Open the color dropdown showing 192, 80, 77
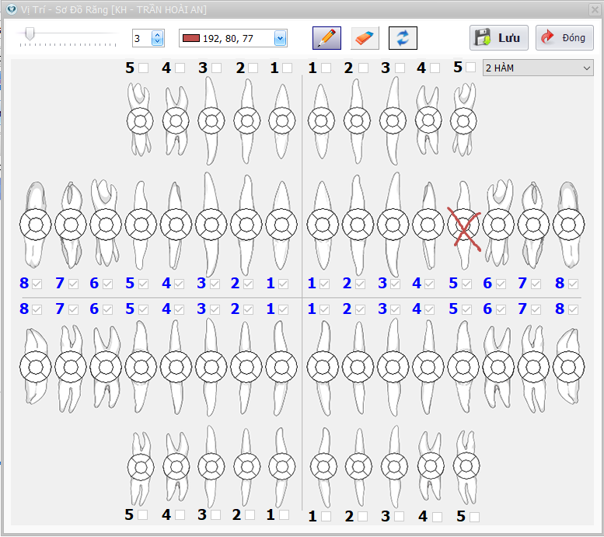Image resolution: width=604 pixels, height=537 pixels. pos(280,38)
